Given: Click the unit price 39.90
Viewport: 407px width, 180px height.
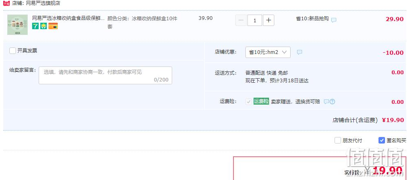Looking at the screenshot, I should (206, 18).
